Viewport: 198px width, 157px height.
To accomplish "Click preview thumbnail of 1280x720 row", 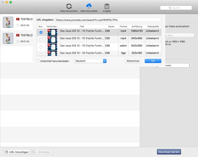I will pos(52,32).
